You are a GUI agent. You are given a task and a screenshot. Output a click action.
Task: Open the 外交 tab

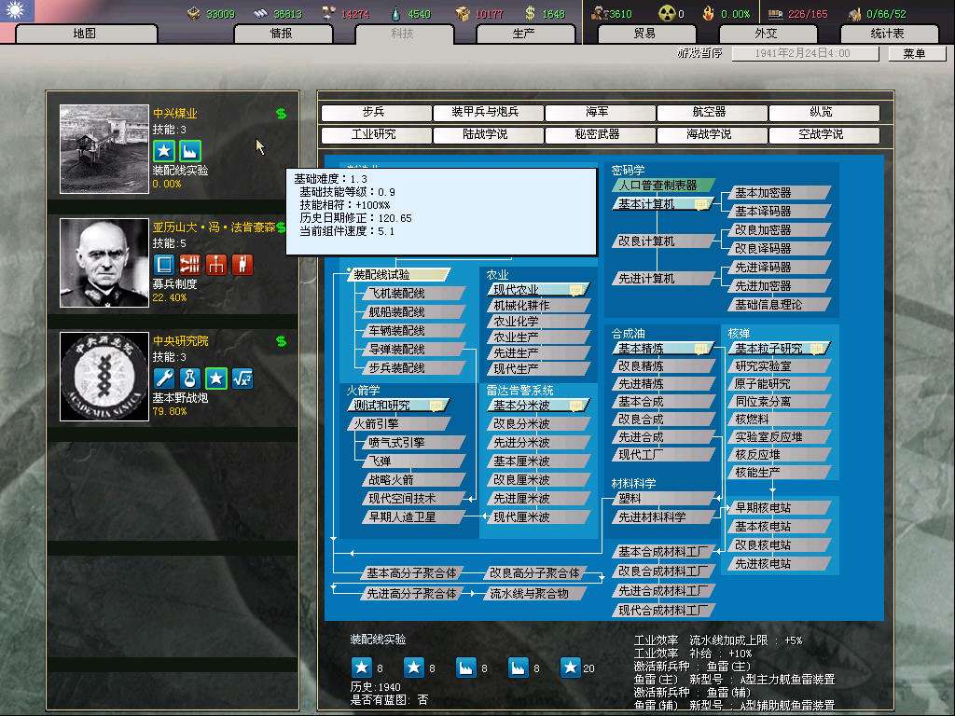765,34
